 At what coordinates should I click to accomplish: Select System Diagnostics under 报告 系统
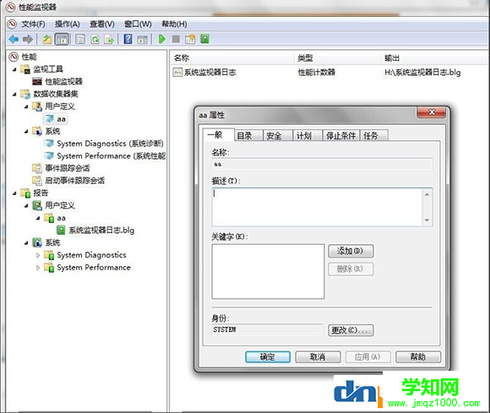click(x=91, y=255)
